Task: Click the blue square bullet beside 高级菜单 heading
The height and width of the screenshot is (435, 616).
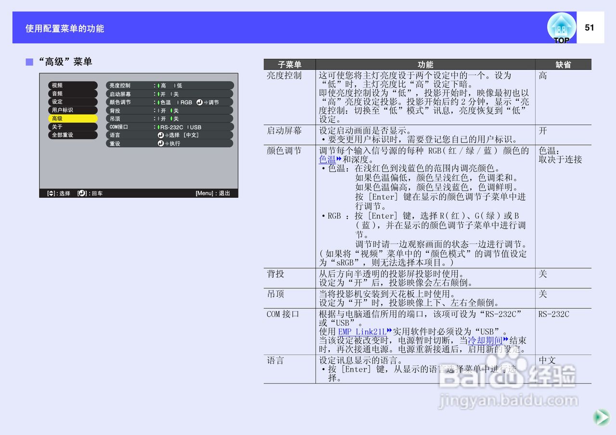Action: point(28,62)
